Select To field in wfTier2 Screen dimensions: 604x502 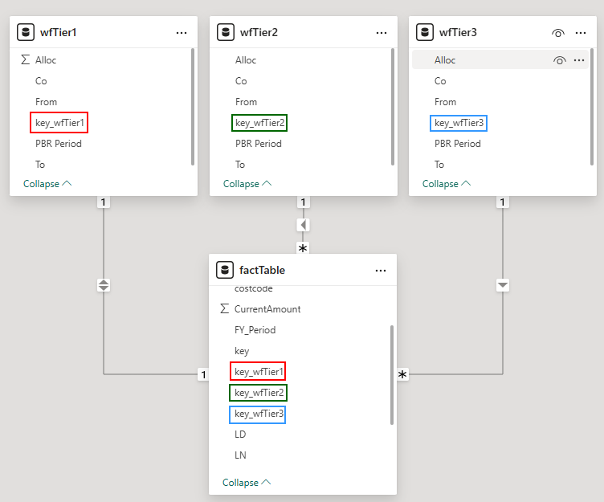240,164
